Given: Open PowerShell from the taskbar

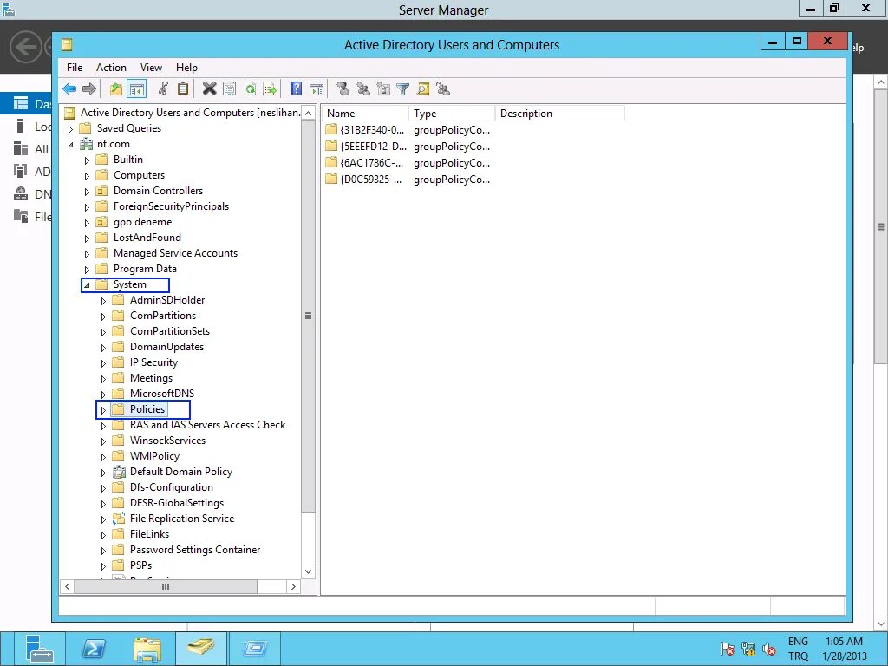Looking at the screenshot, I should click(94, 649).
